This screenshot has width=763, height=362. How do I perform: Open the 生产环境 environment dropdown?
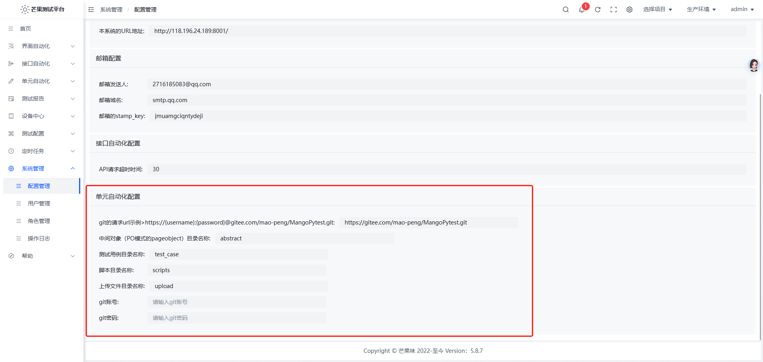(701, 9)
